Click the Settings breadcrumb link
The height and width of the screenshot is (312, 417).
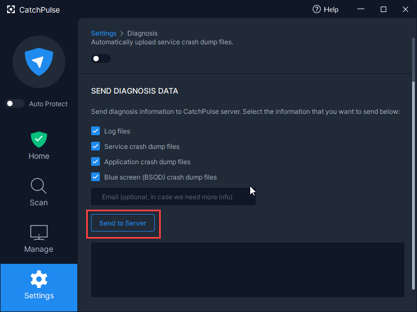click(104, 33)
